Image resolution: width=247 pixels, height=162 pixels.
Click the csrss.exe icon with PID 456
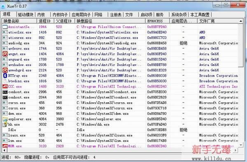click(5, 103)
